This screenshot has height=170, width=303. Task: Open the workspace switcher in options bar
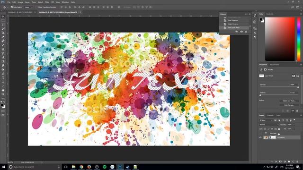click(x=298, y=7)
